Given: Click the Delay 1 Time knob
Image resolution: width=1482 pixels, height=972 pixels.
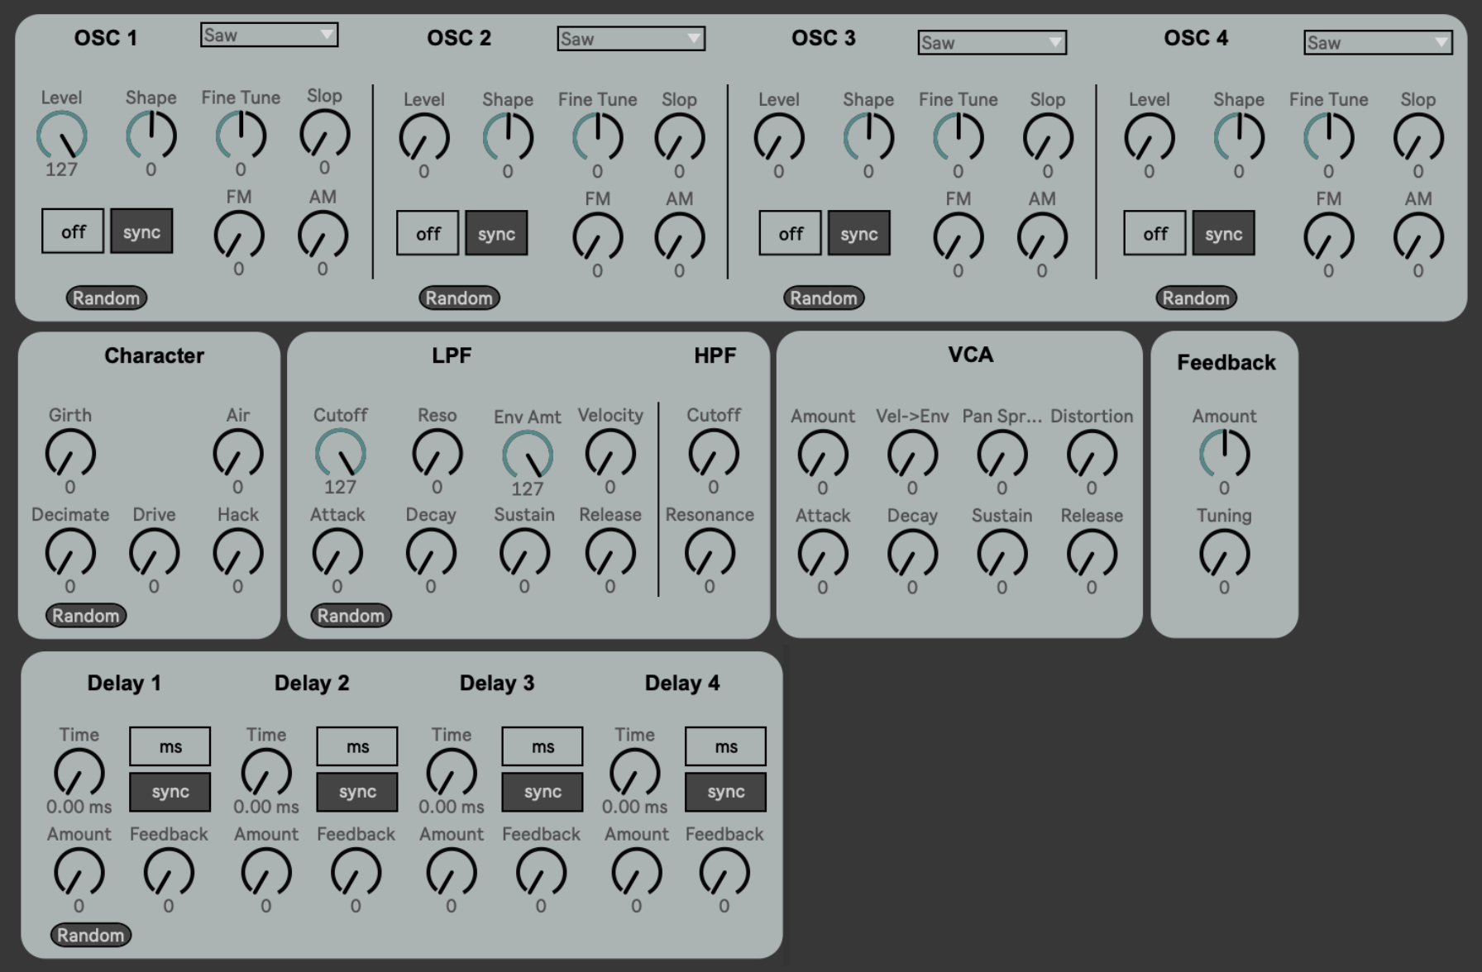Looking at the screenshot, I should [x=79, y=774].
